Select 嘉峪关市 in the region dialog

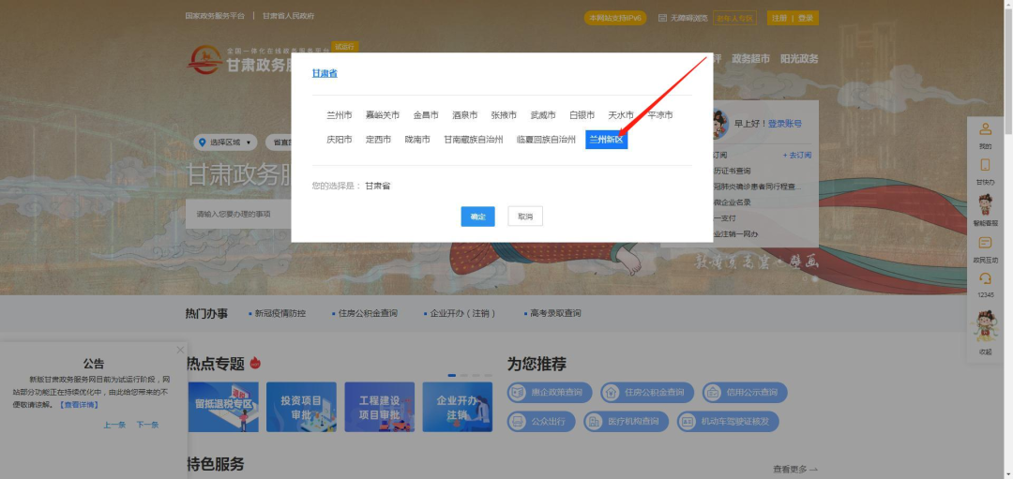[x=383, y=115]
